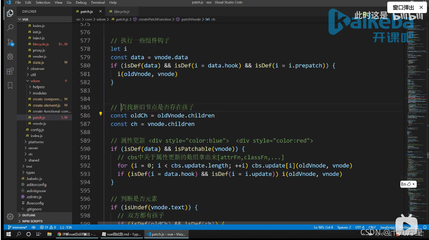The width and height of the screenshot is (429, 240).
Task: Open the Terminal menu
Action: coord(98,2)
